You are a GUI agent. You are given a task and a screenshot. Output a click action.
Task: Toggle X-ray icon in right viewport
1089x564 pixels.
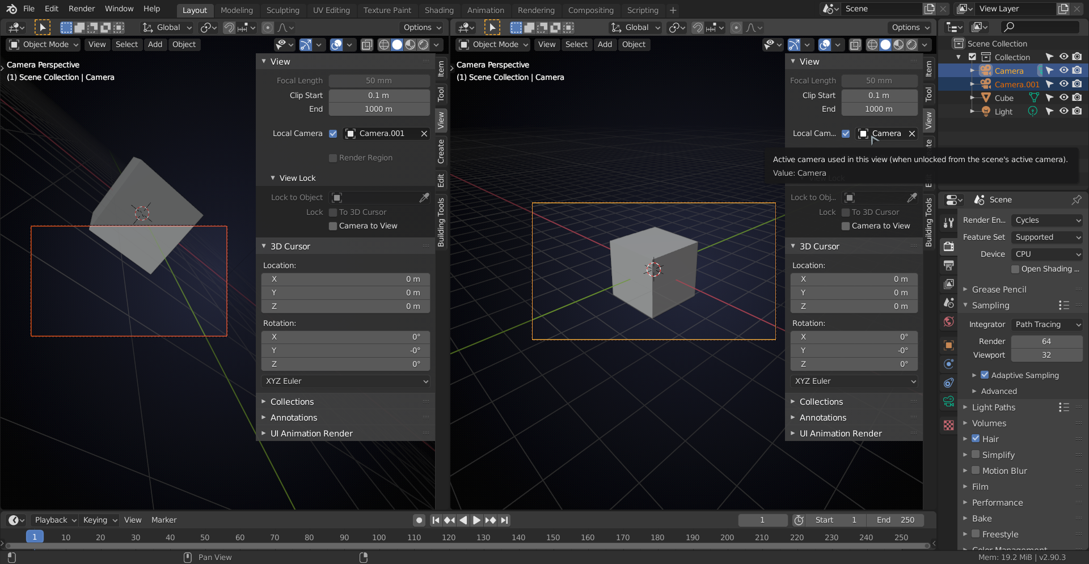855,45
